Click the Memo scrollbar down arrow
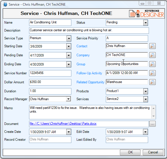This screenshot has height=159, width=167. click(x=153, y=116)
